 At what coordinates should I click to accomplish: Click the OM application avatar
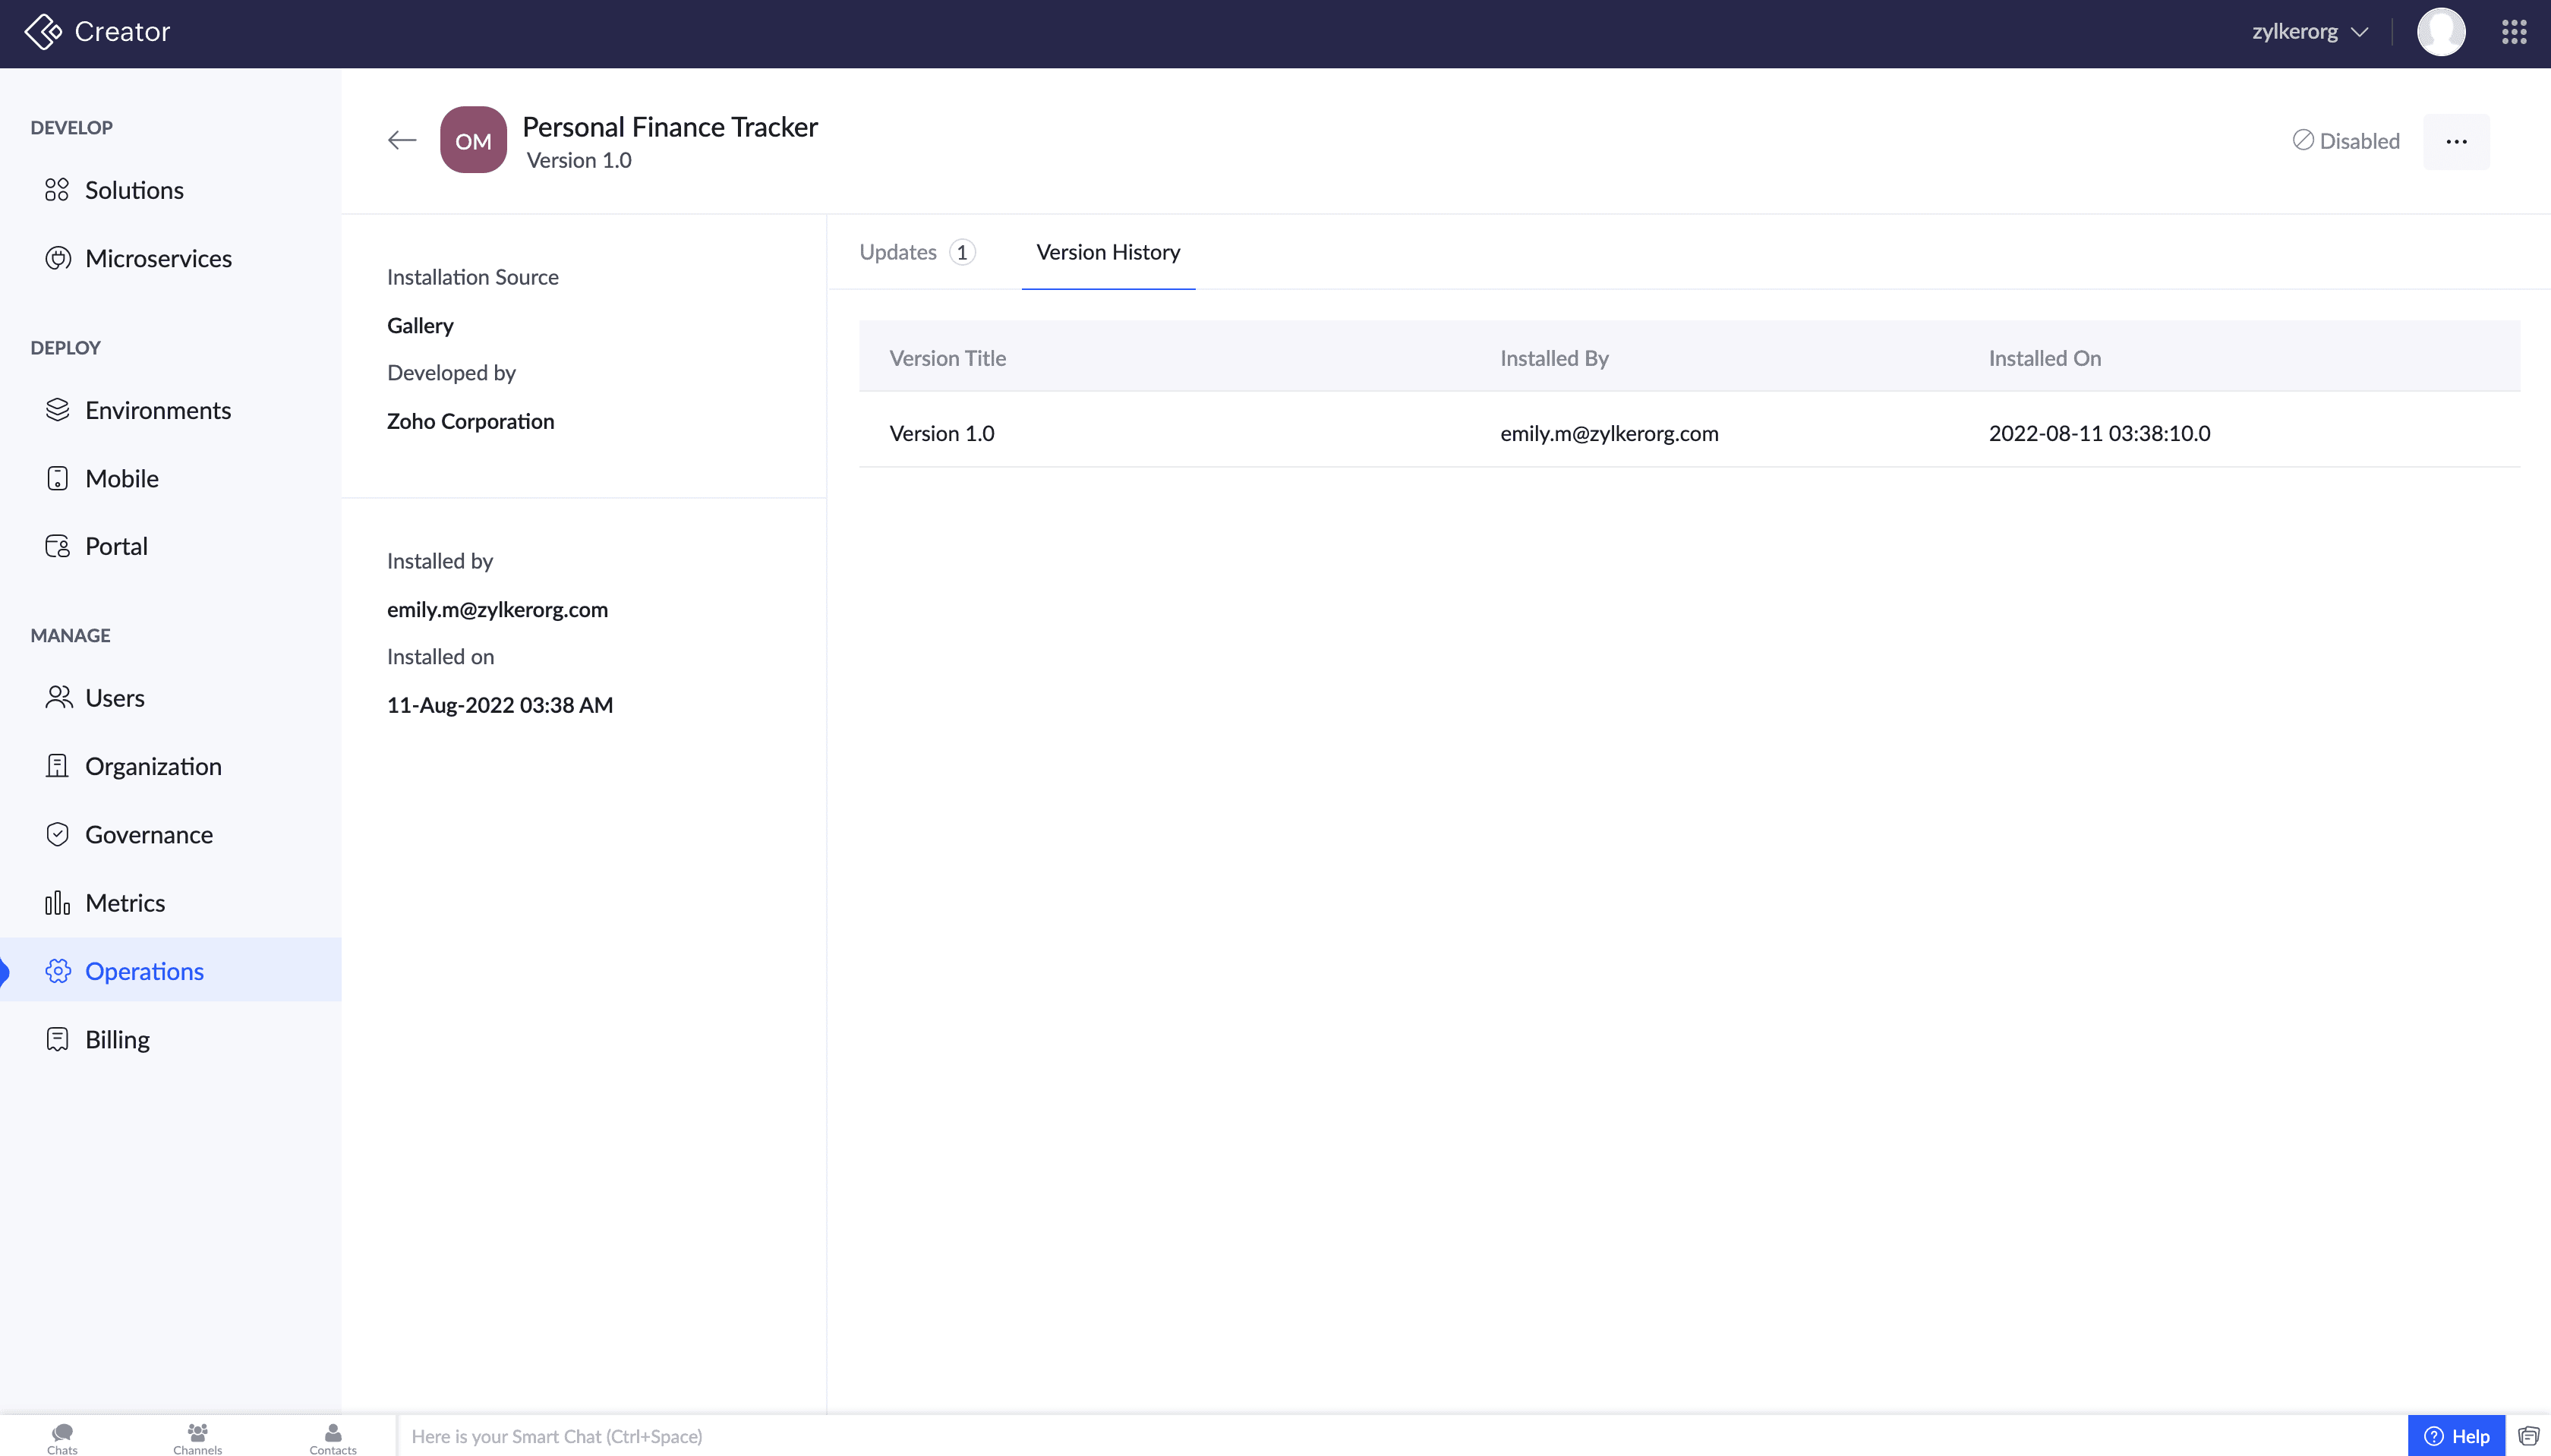pos(473,140)
